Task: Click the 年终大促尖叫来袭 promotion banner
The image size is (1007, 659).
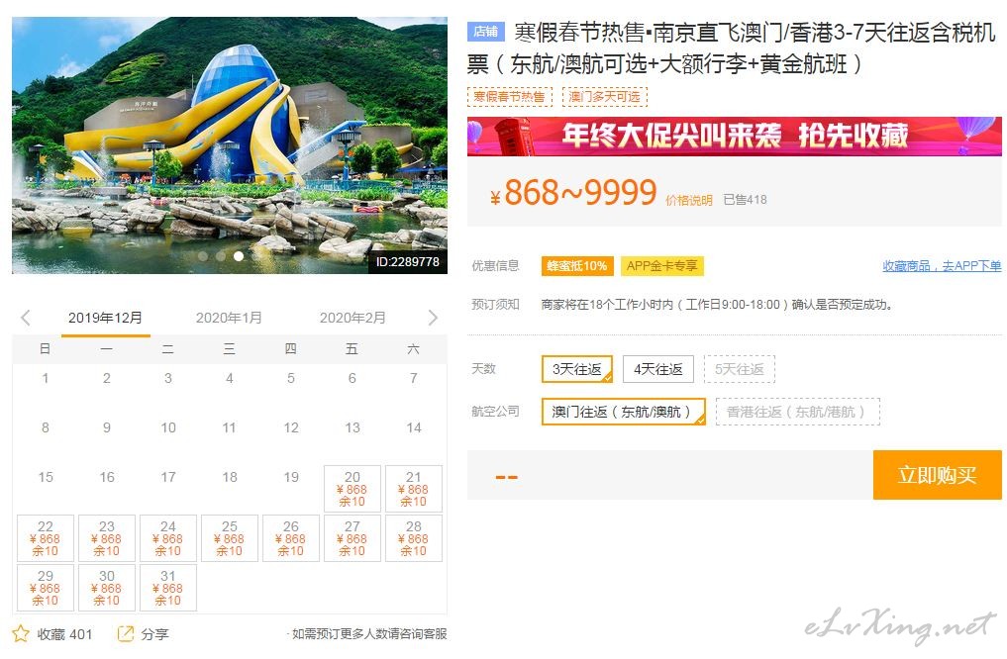Action: pyautogui.click(x=734, y=136)
